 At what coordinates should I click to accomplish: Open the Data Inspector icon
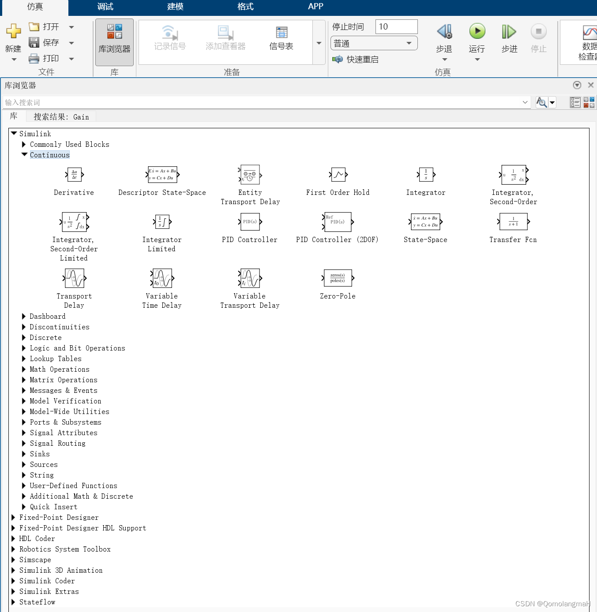(x=589, y=32)
